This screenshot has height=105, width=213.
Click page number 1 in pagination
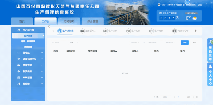179,97
